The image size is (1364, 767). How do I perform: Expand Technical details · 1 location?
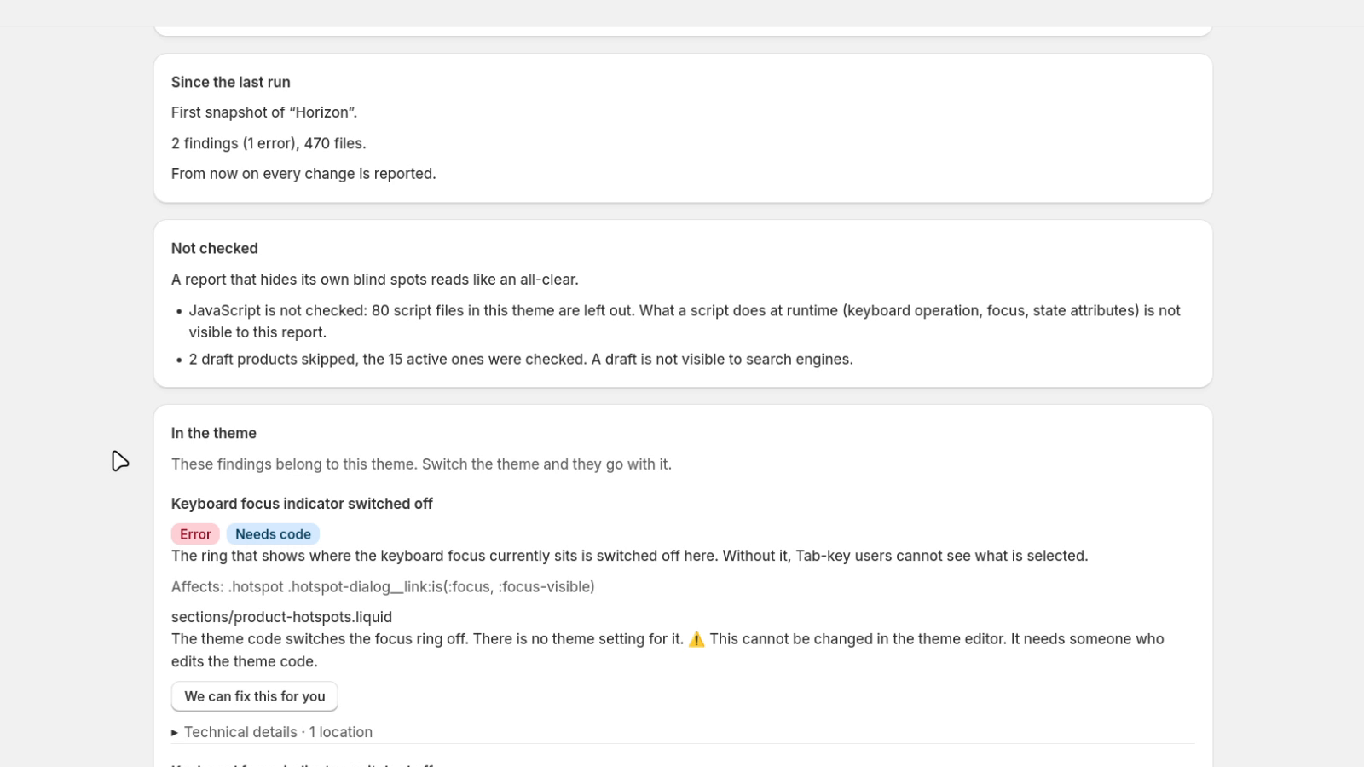(x=272, y=732)
